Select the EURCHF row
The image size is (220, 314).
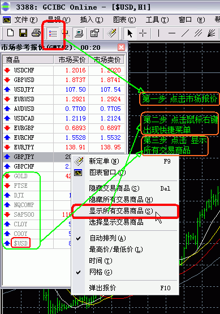pos(64,137)
